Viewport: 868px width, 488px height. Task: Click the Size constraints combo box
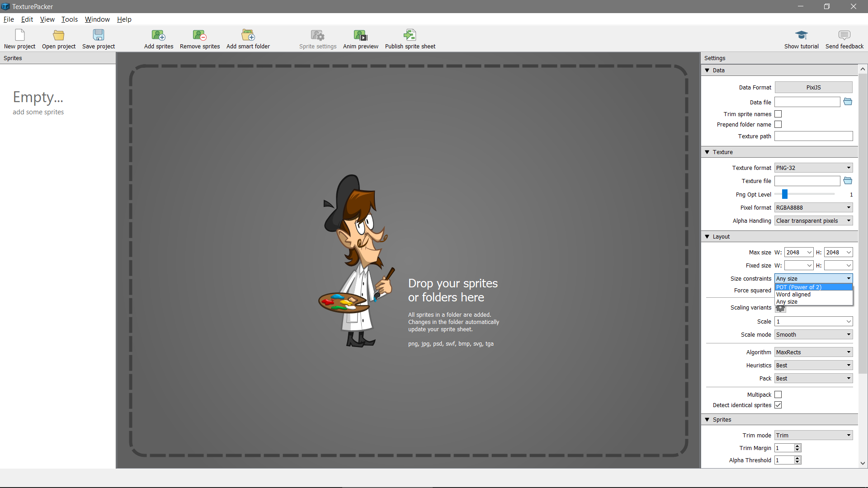[x=813, y=278]
